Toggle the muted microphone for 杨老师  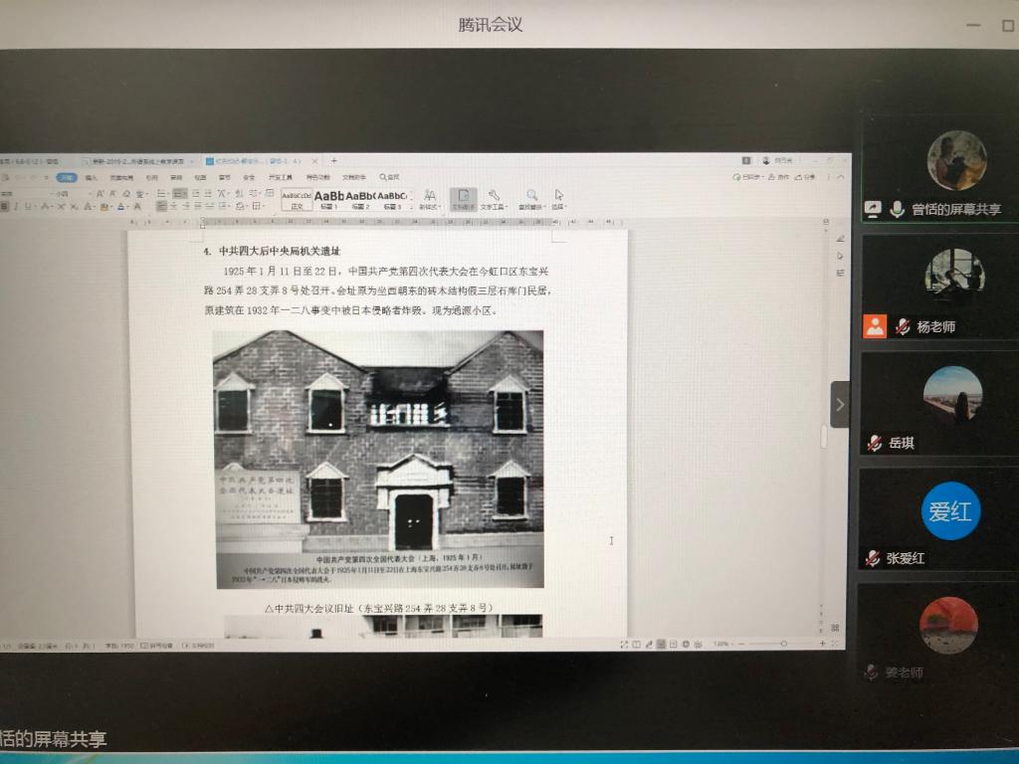(x=902, y=327)
